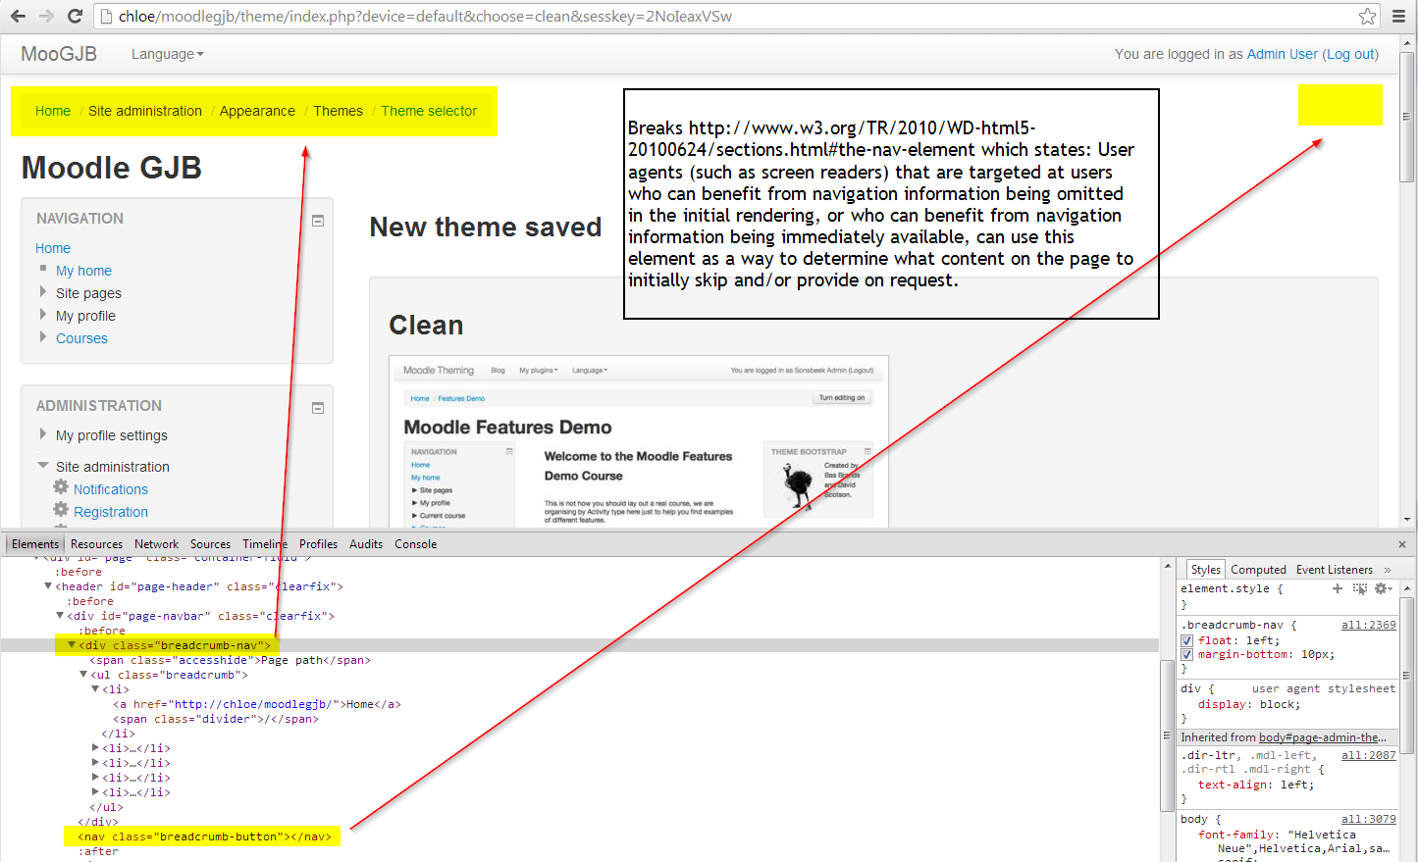Click the gear icon beside Notifications
Screen dimensions: 1418x862
point(61,487)
